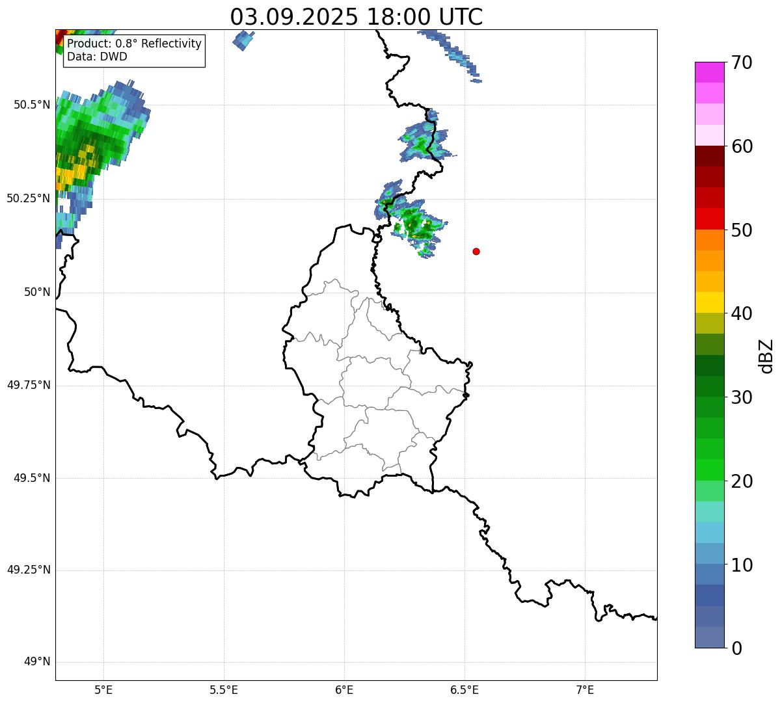The height and width of the screenshot is (703, 782).
Task: Click the 5°E longitude label
Action: coord(103,690)
